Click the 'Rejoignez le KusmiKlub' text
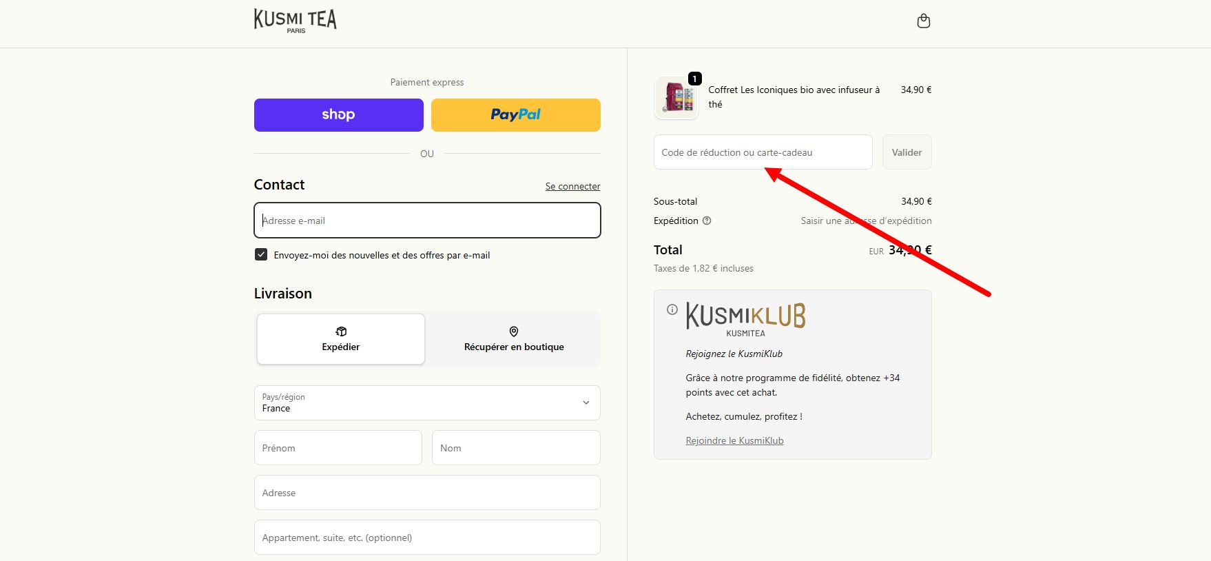Image resolution: width=1211 pixels, height=561 pixels. (734, 354)
